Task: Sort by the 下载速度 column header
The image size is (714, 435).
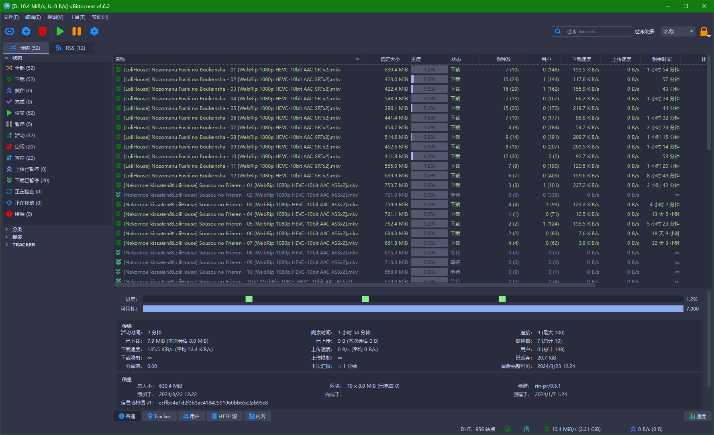Action: click(581, 59)
